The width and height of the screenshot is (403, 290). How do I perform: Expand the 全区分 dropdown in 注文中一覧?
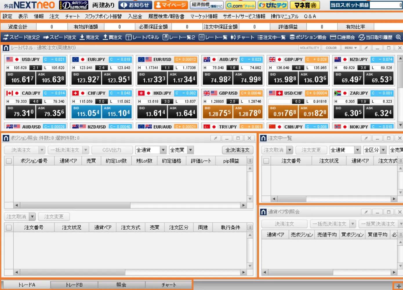(x=383, y=150)
